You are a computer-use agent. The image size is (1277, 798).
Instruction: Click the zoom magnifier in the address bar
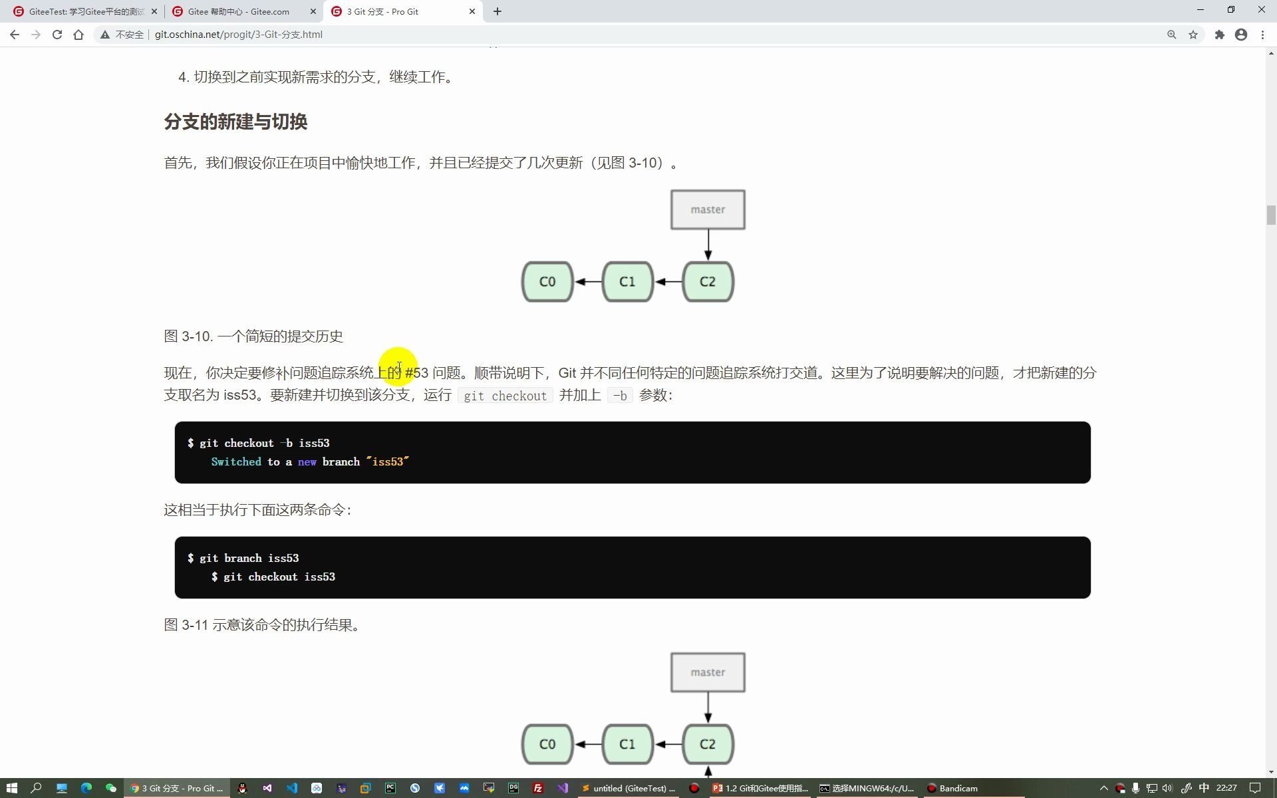point(1171,34)
